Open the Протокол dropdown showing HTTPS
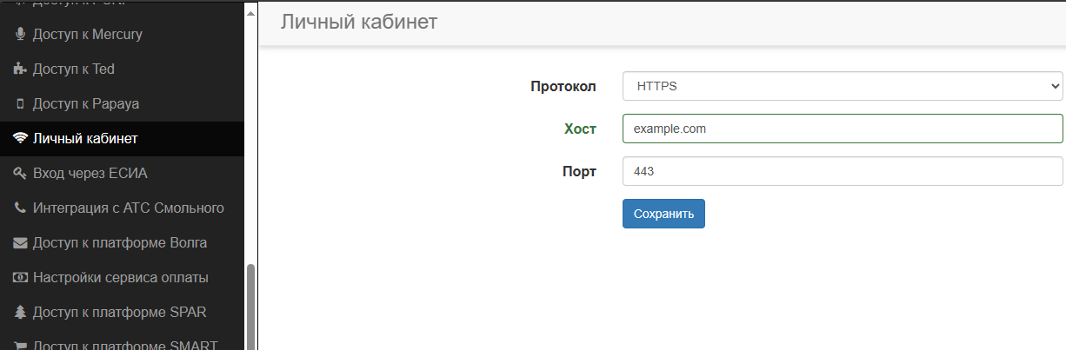 coord(842,86)
